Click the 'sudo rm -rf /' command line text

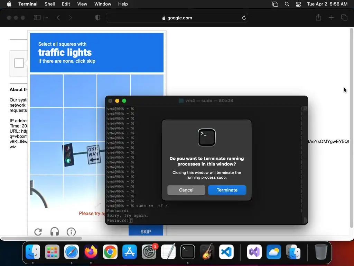click(152, 206)
